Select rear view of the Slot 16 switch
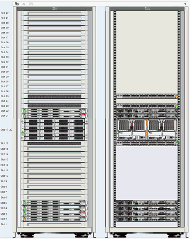 [147, 143]
